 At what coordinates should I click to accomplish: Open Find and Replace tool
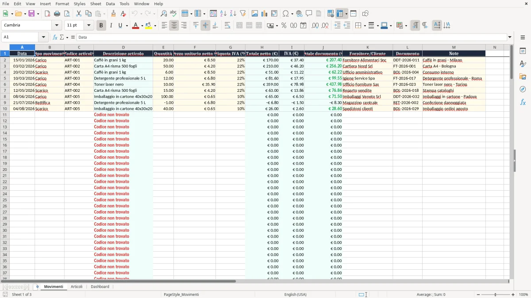tap(164, 14)
